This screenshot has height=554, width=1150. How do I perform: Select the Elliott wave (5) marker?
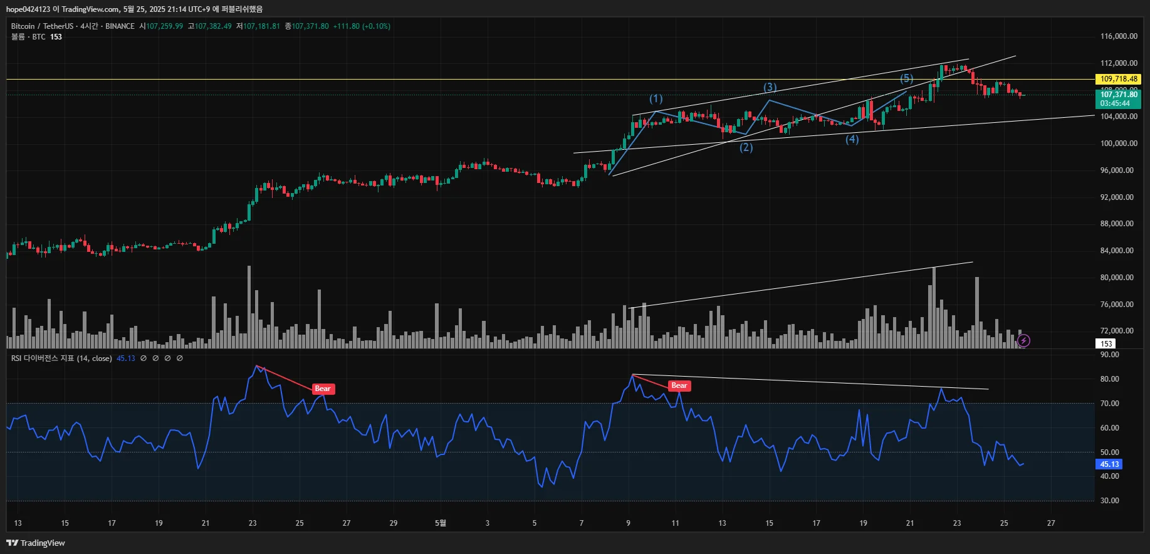point(906,78)
